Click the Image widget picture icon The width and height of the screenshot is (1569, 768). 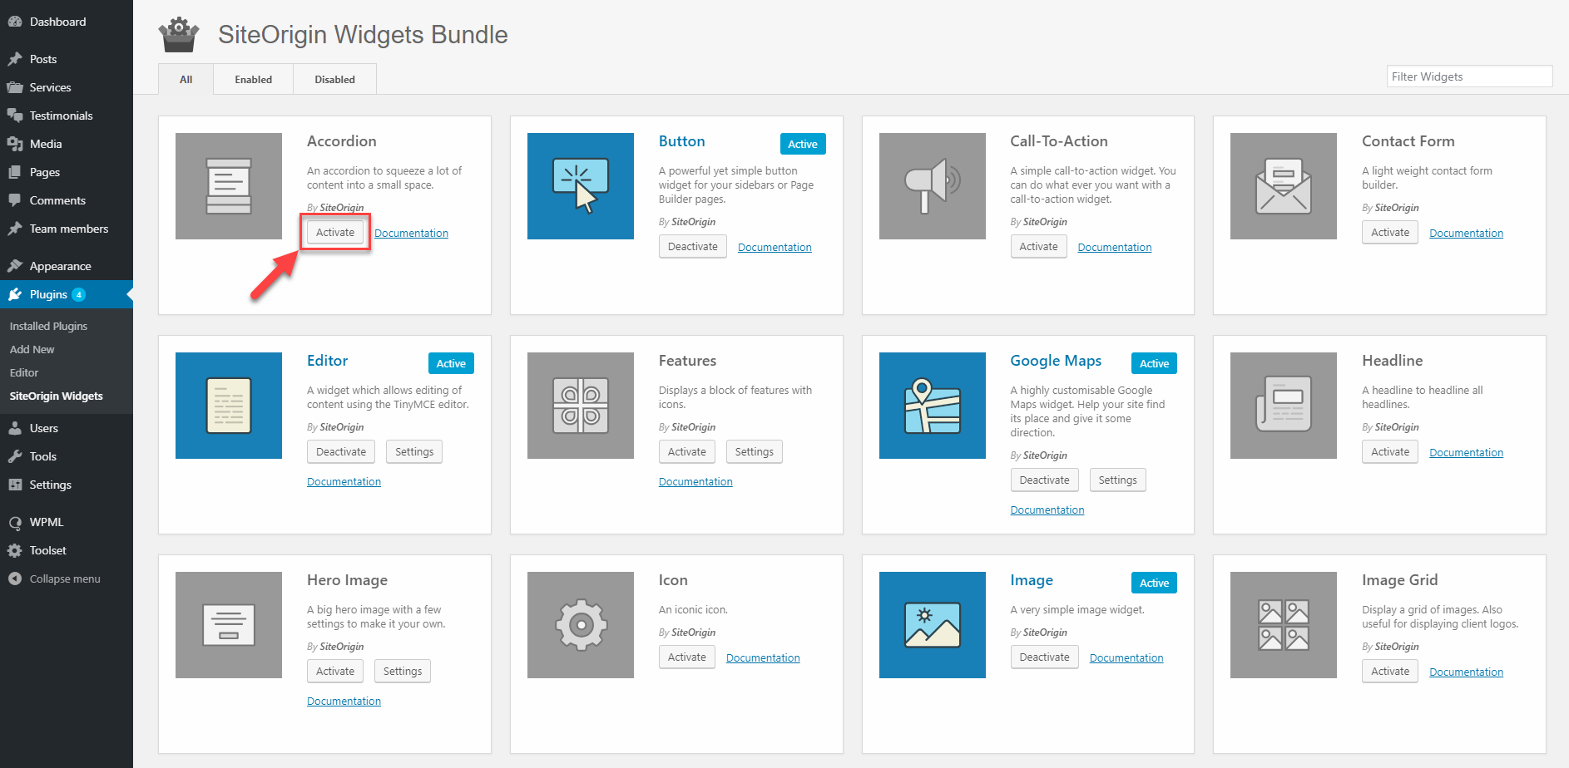click(x=933, y=625)
